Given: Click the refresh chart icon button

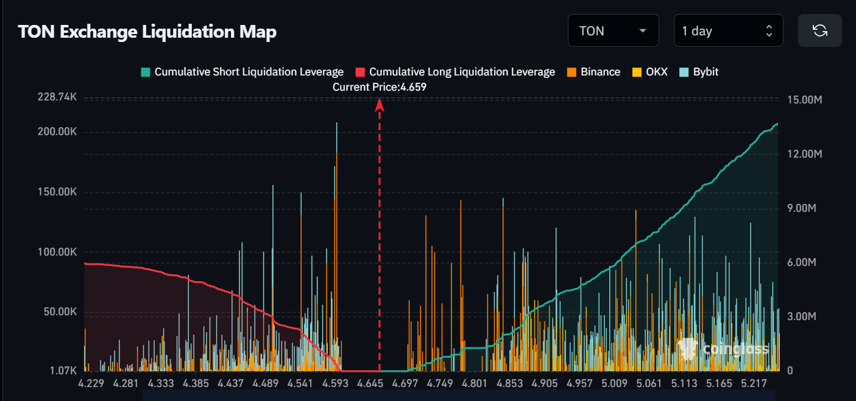Looking at the screenshot, I should click(x=819, y=30).
